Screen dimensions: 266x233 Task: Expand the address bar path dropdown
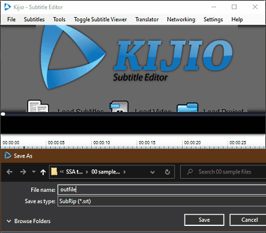(x=153, y=172)
